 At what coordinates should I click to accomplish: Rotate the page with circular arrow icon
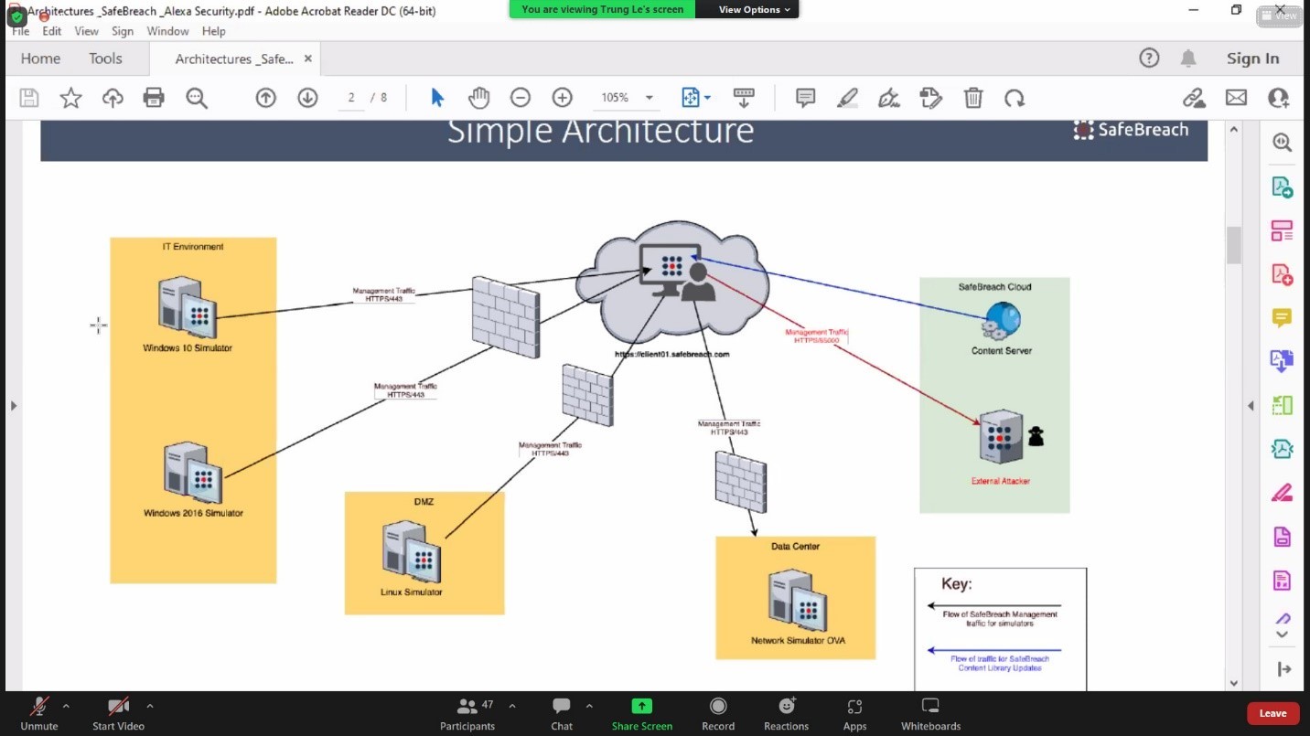1015,98
